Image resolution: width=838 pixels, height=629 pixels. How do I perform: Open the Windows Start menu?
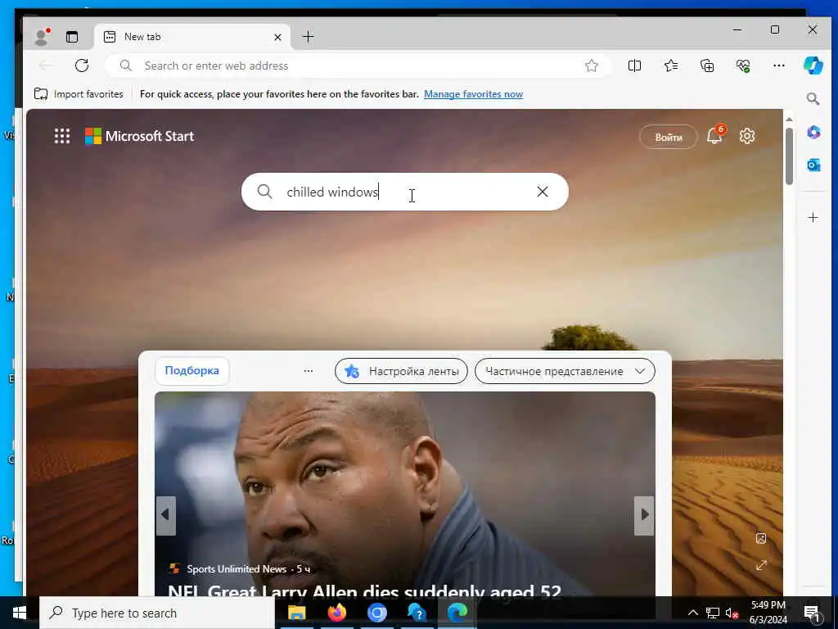[20, 613]
